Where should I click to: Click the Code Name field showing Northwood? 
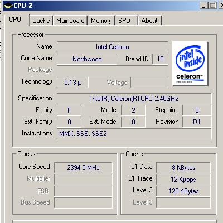tap(87, 59)
